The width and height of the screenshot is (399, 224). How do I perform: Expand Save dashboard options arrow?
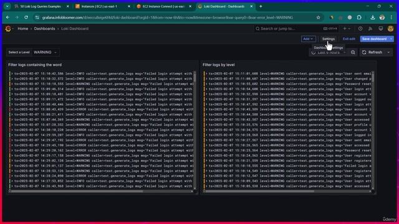point(391,39)
